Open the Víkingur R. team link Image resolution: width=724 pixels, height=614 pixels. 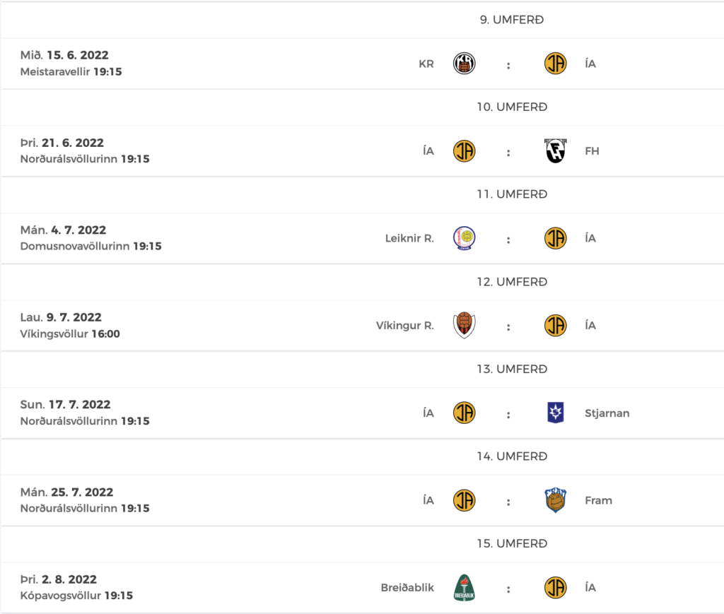coord(405,326)
